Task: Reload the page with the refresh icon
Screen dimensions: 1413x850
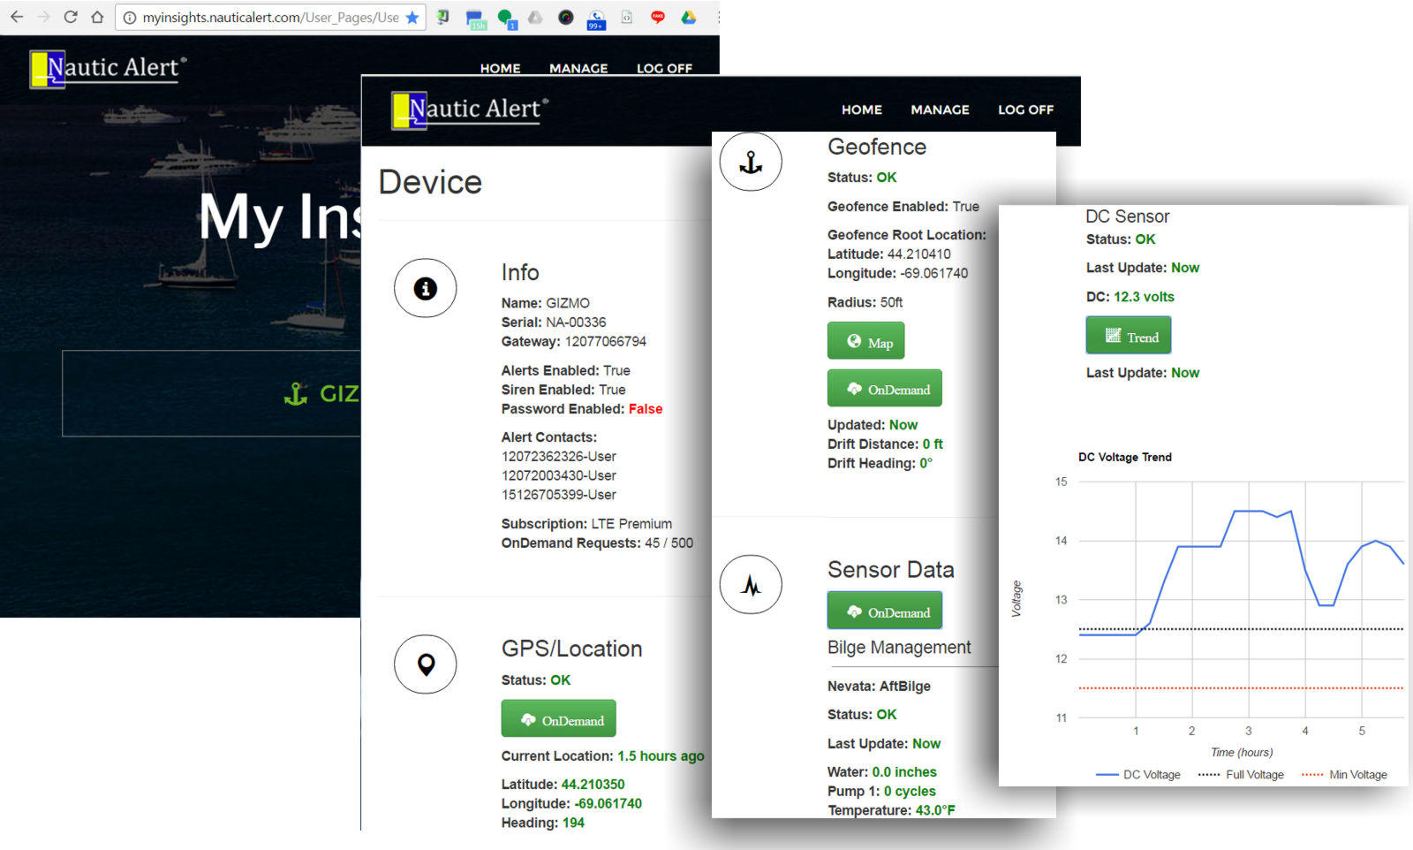Action: click(71, 17)
